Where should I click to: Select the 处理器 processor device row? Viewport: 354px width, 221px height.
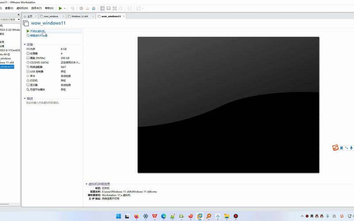[x=53, y=53]
